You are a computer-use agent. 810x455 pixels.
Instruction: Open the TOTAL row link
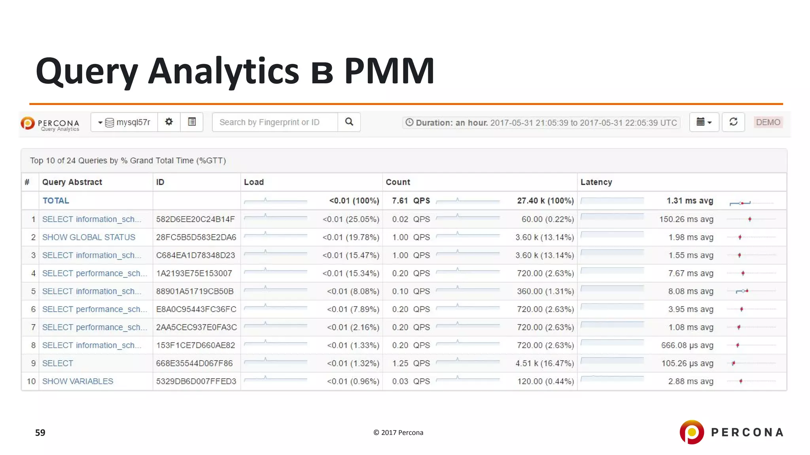point(56,201)
